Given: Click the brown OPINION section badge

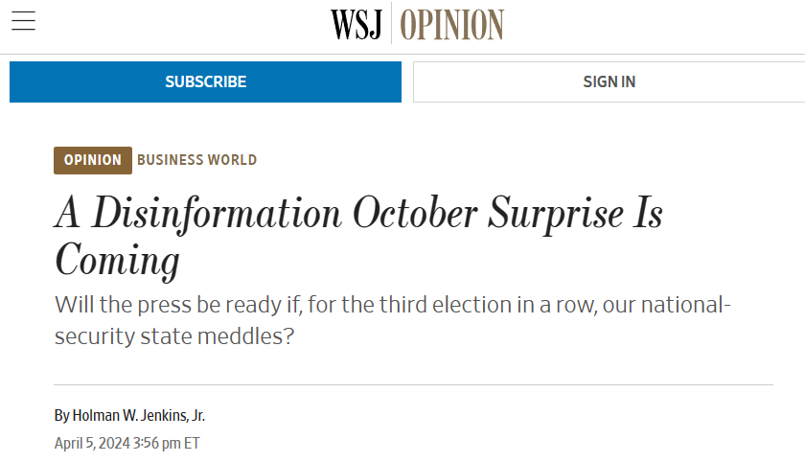Looking at the screenshot, I should pos(93,160).
